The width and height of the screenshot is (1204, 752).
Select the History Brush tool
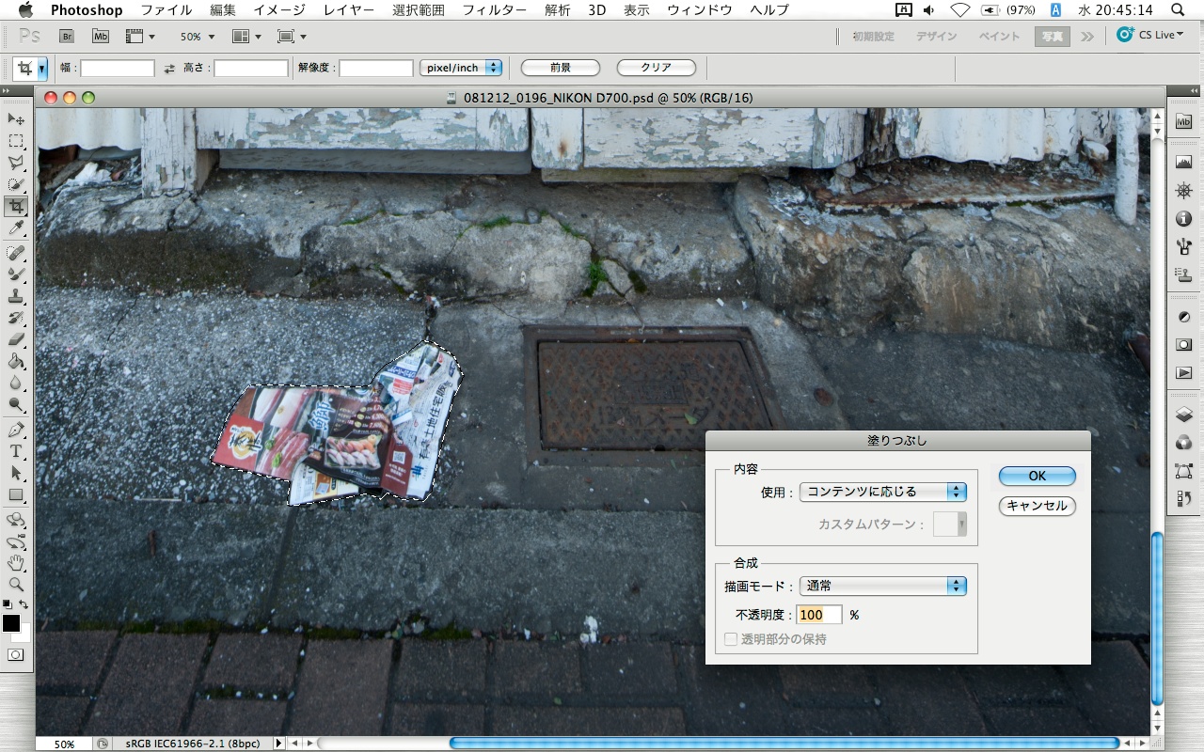17,318
